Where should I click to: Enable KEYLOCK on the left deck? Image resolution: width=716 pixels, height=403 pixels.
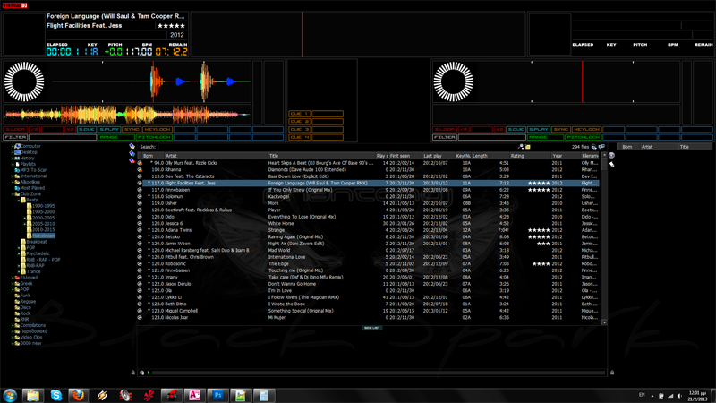[158, 130]
